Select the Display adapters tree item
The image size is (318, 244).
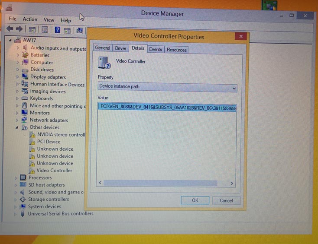click(x=48, y=77)
